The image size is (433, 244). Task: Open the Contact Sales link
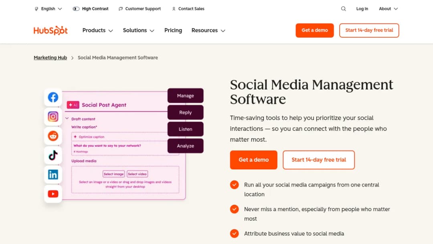188,9
